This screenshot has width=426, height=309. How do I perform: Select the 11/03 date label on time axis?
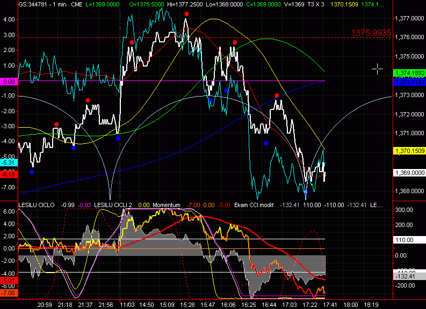pos(127,305)
